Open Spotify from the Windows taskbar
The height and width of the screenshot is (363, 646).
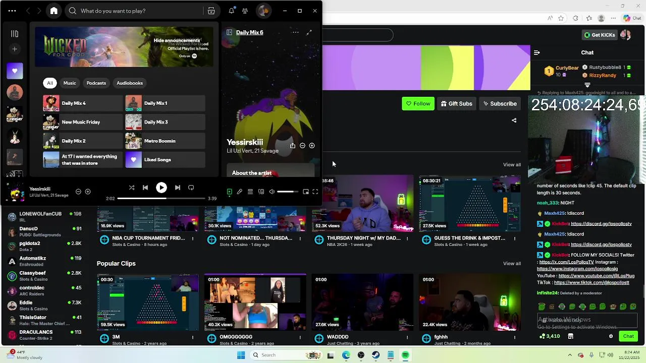(x=405, y=355)
